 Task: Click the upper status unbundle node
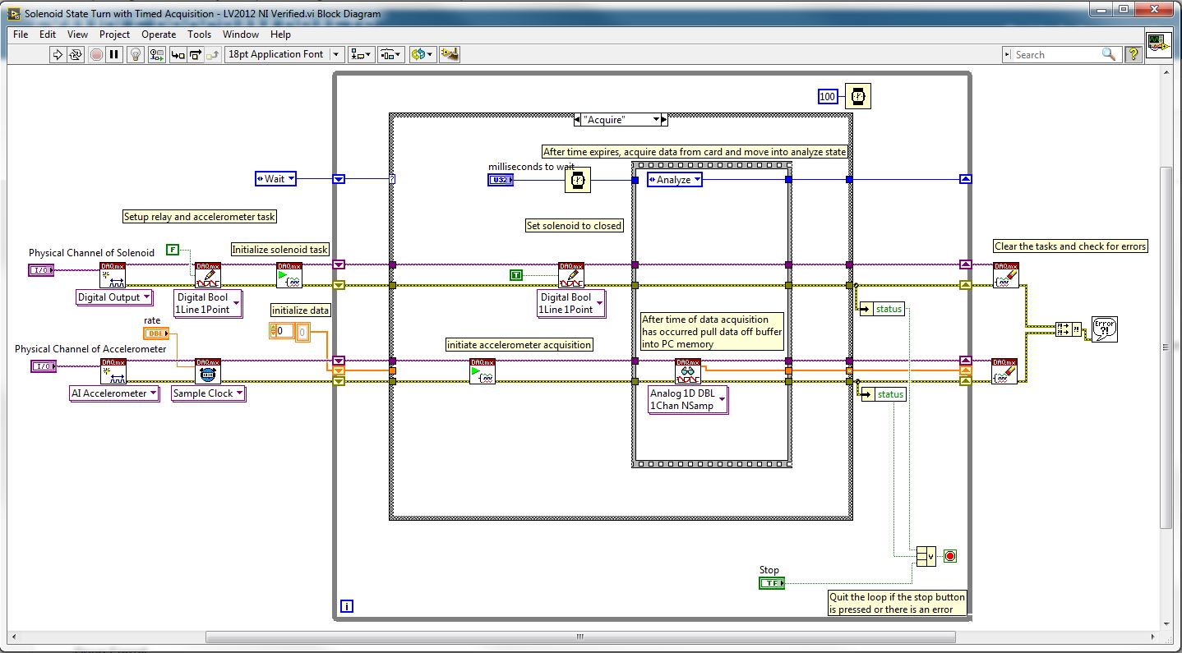(x=880, y=310)
